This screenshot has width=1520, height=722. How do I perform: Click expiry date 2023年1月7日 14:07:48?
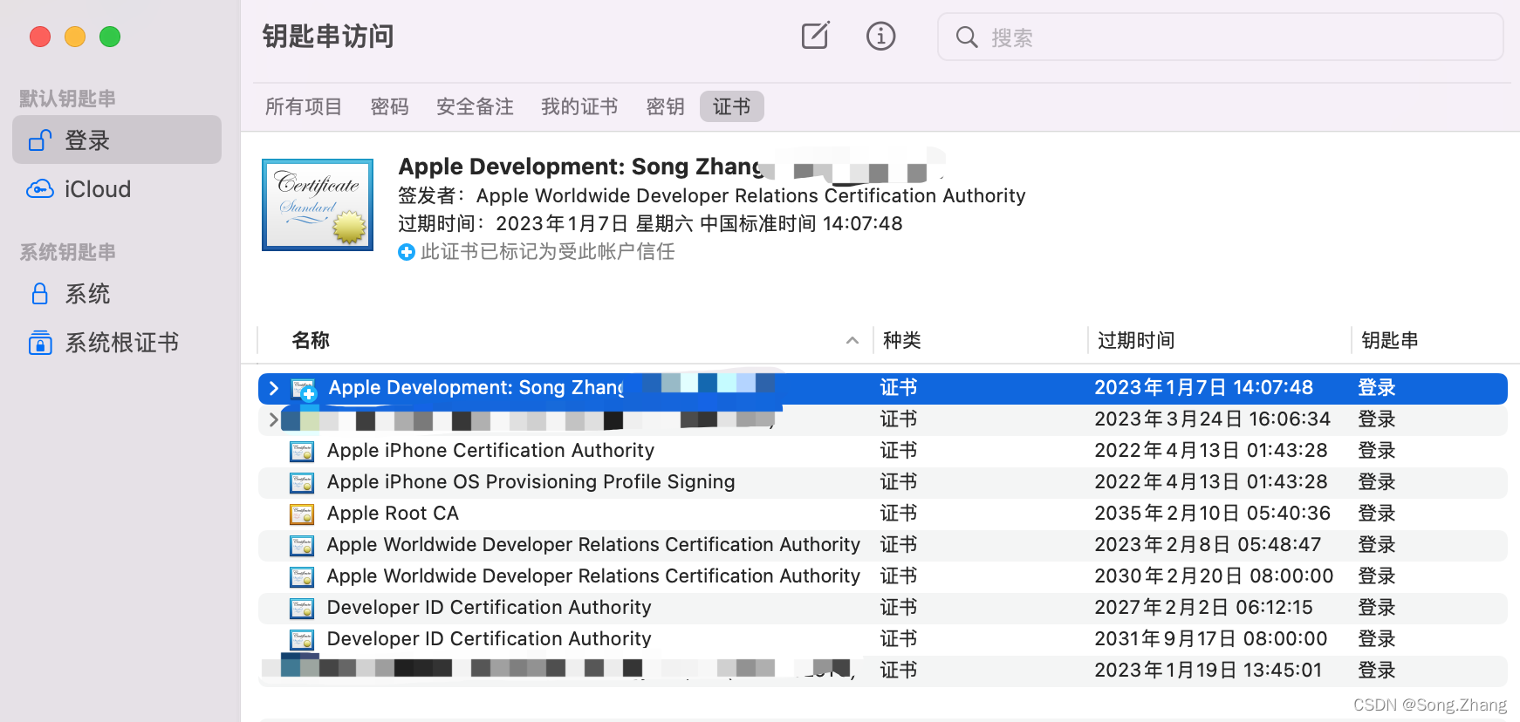tap(1204, 388)
